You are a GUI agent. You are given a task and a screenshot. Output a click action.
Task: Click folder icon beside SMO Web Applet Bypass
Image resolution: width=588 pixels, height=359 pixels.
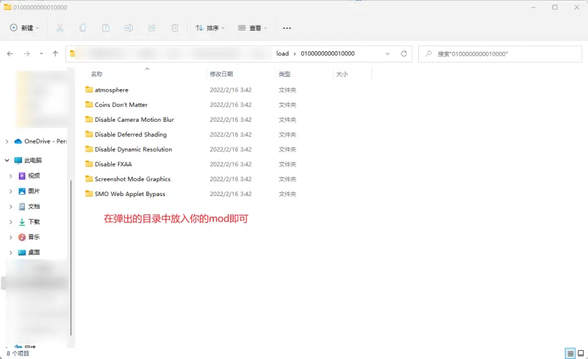pyautogui.click(x=89, y=193)
